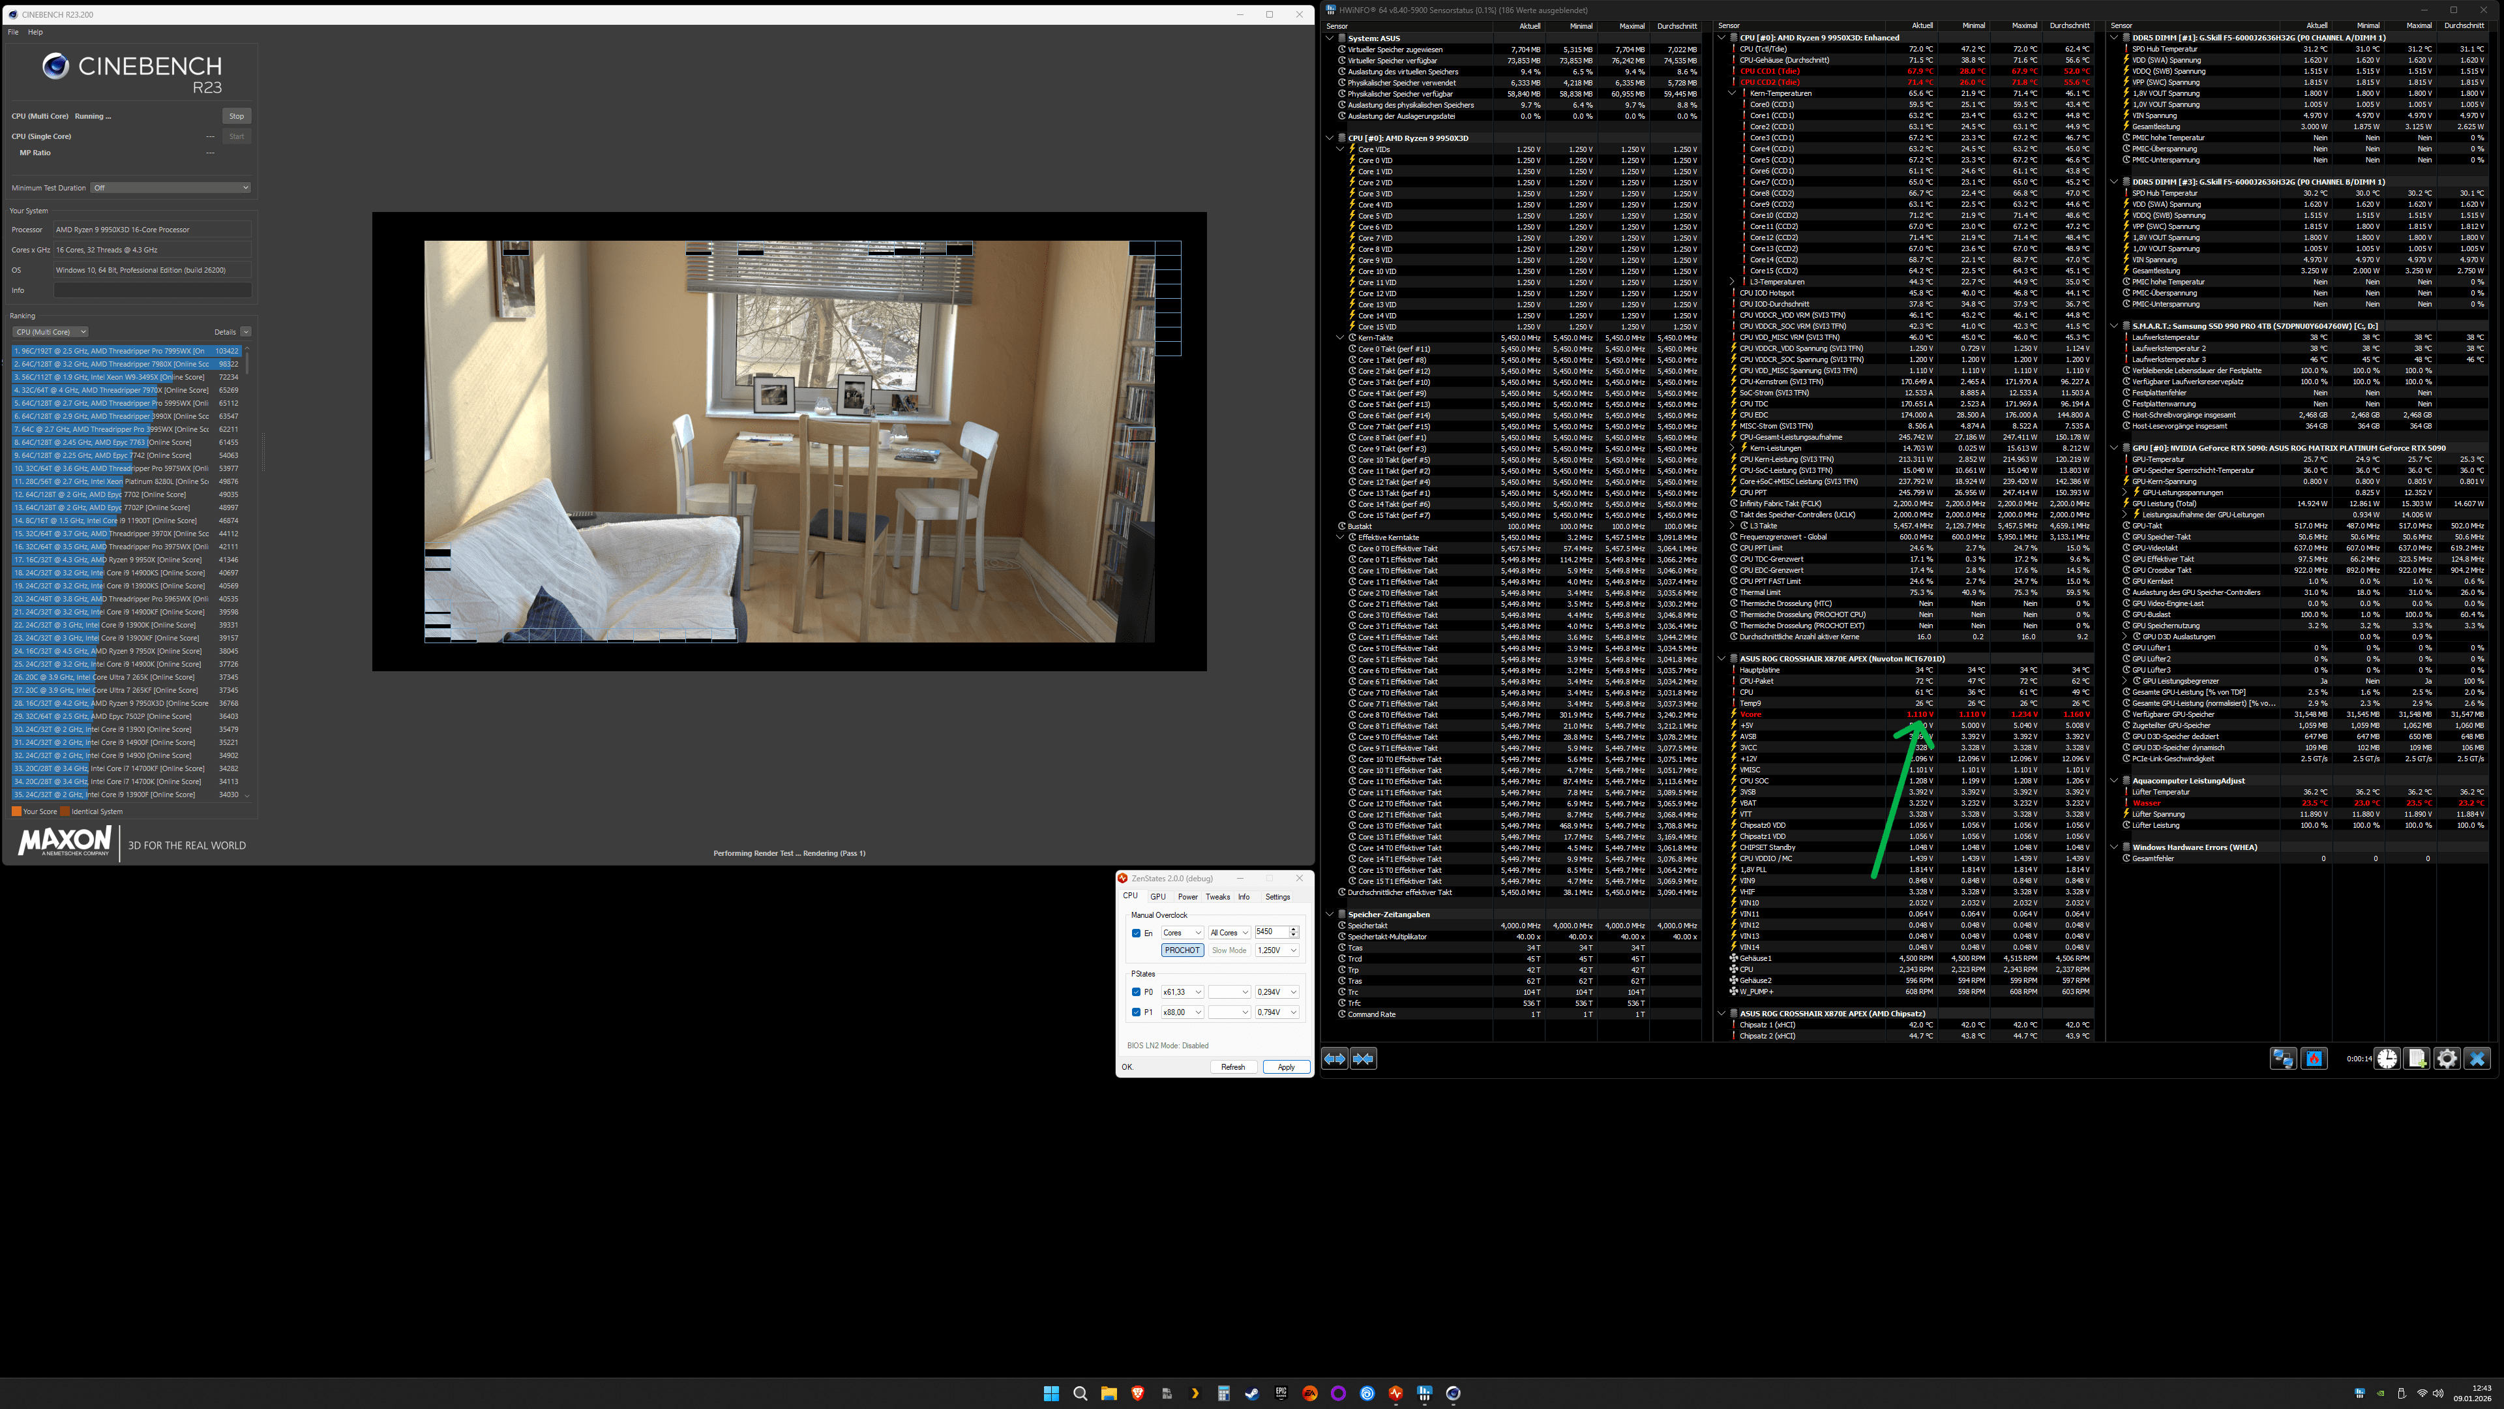The image size is (2504, 1409).
Task: Toggle the P0 PState checkbox
Action: [x=1137, y=992]
